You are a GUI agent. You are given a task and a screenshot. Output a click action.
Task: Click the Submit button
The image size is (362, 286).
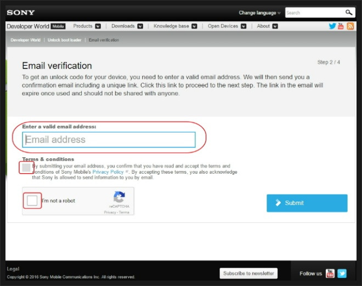point(307,203)
